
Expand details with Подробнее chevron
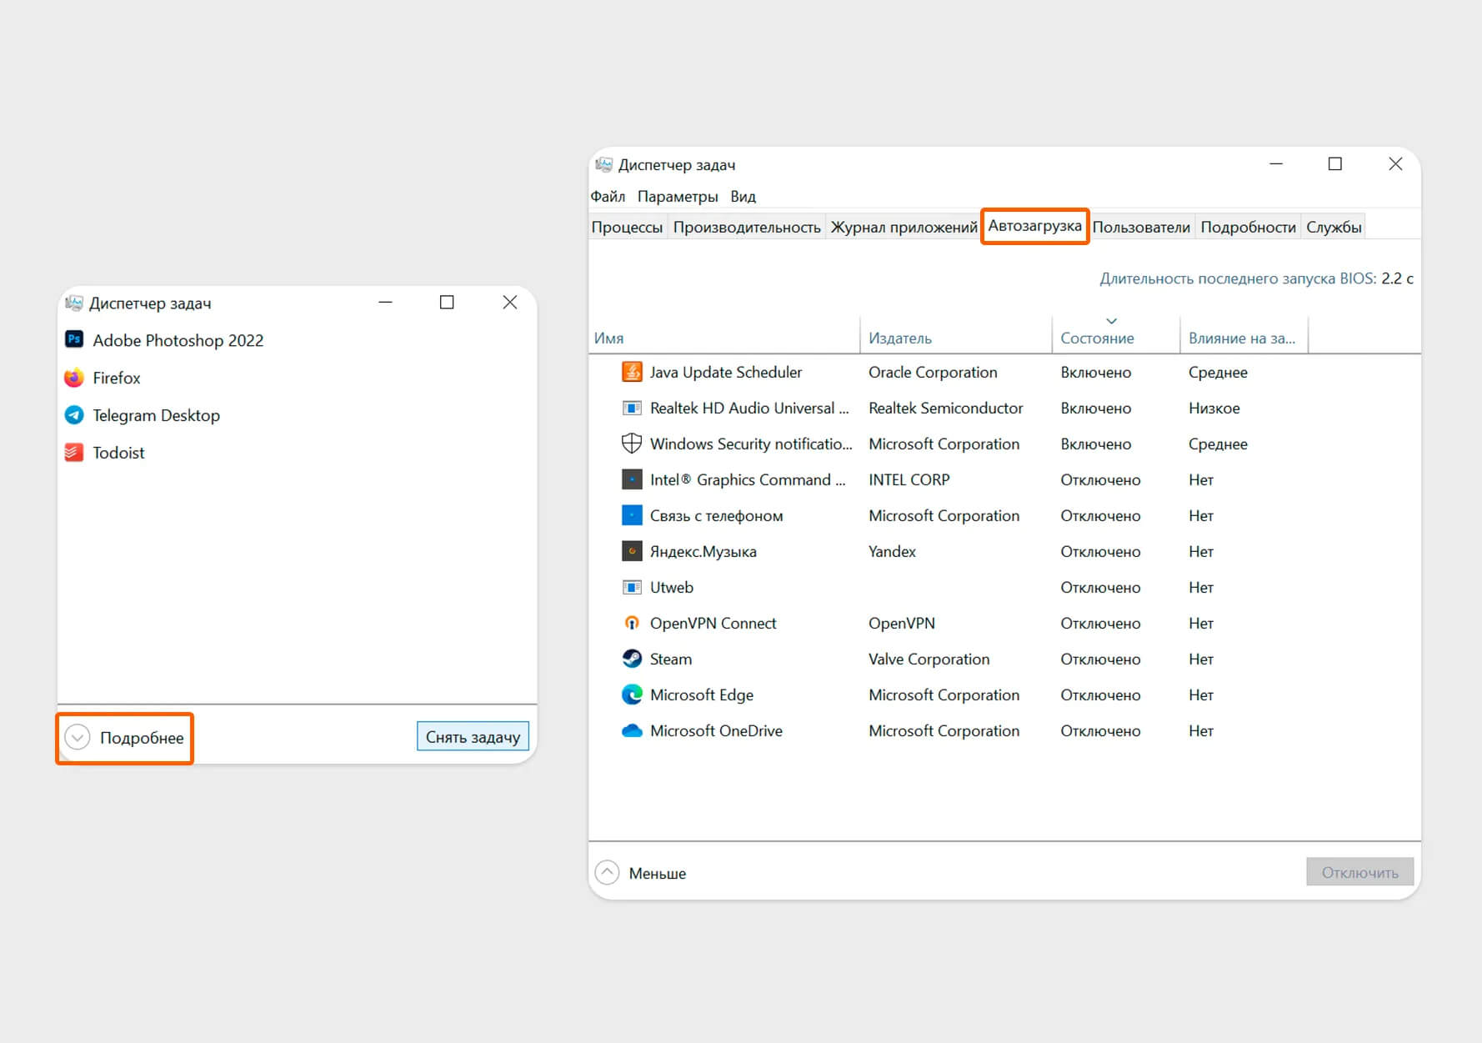tap(78, 738)
